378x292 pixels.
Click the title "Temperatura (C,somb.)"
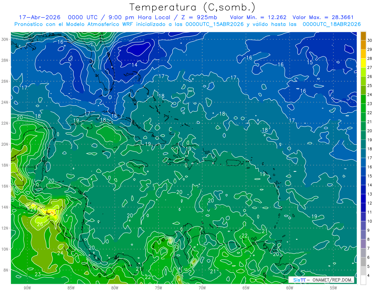click(x=192, y=7)
